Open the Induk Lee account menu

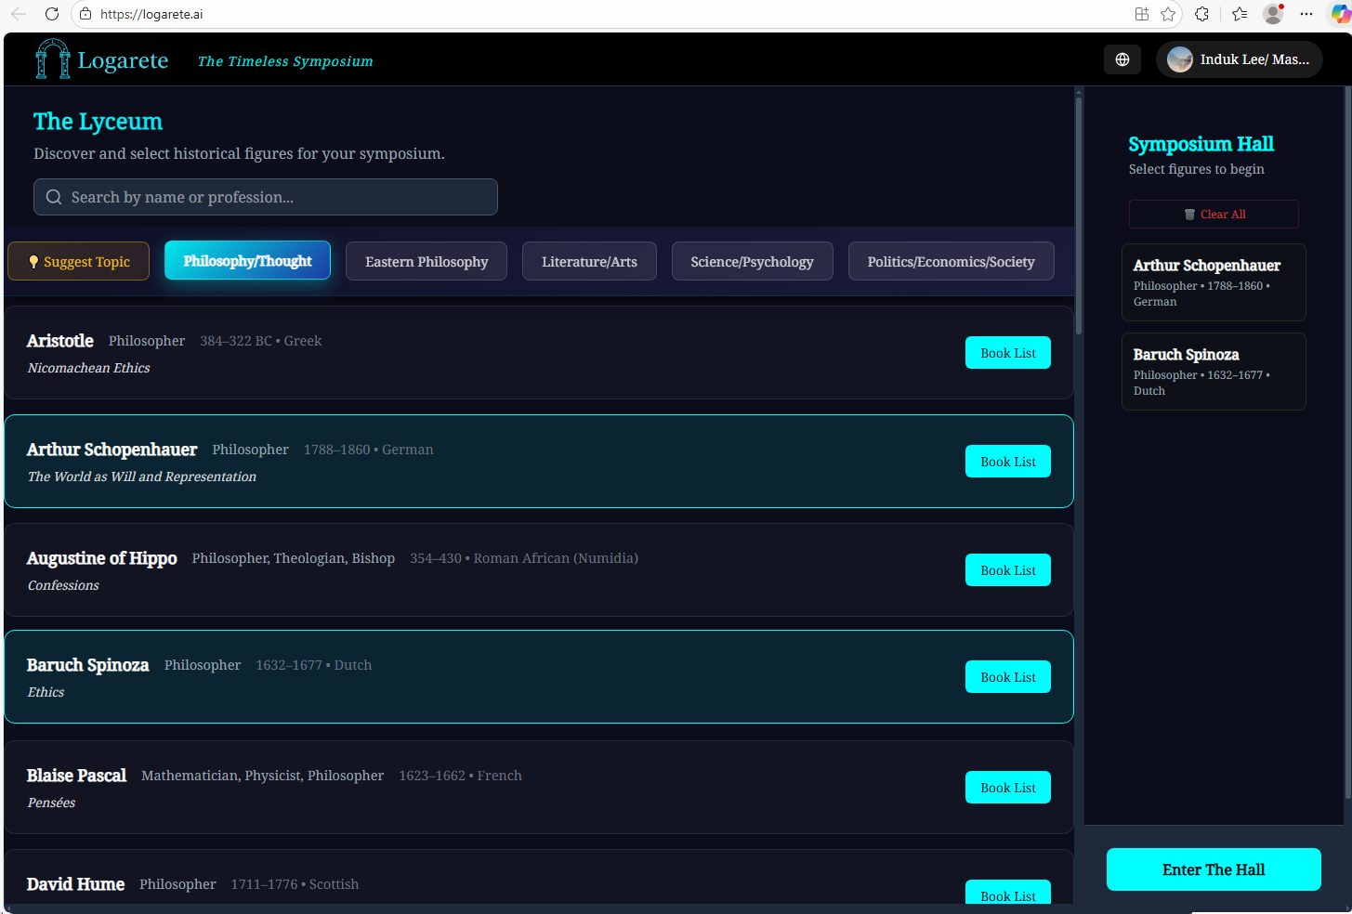point(1239,59)
